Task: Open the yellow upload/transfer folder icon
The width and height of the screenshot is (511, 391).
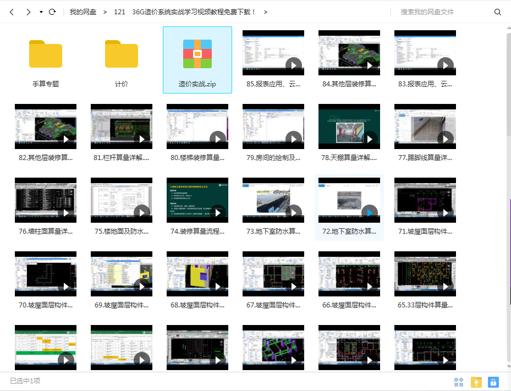Action: pos(476,382)
